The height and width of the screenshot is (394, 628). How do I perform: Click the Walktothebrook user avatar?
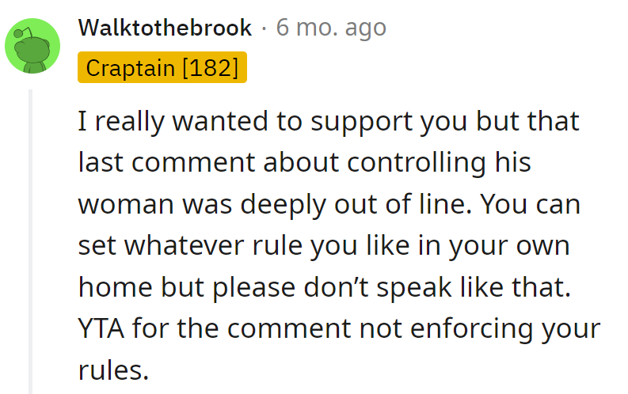pos(33,47)
